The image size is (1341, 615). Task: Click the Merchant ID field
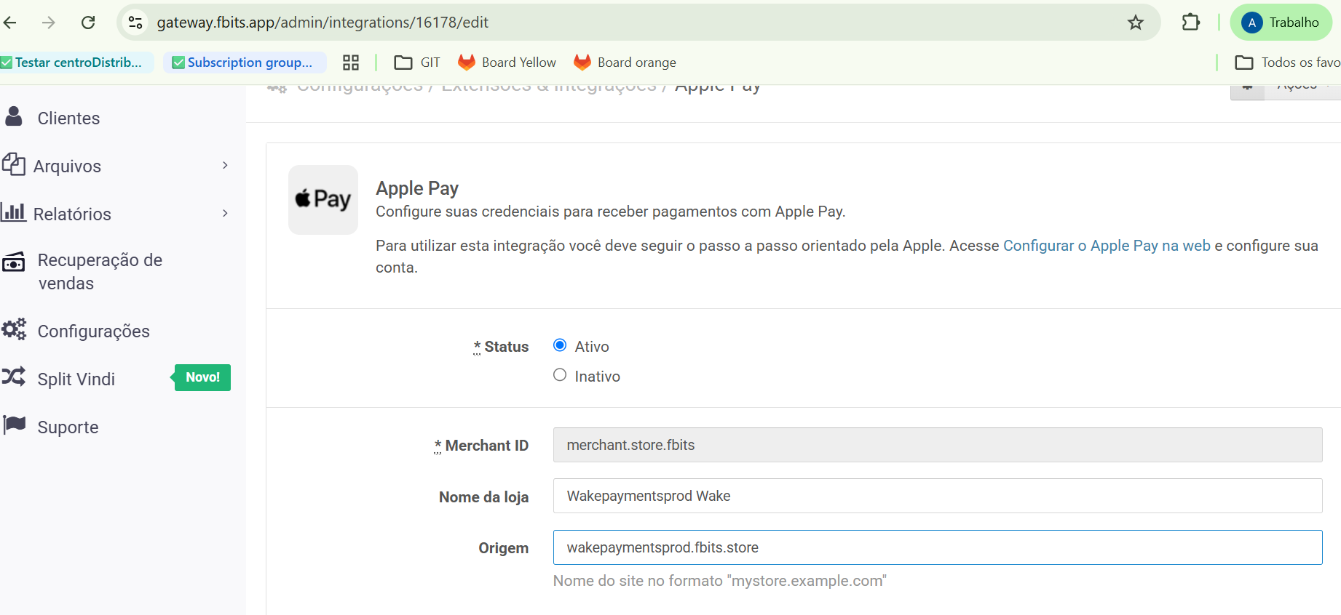tap(938, 445)
